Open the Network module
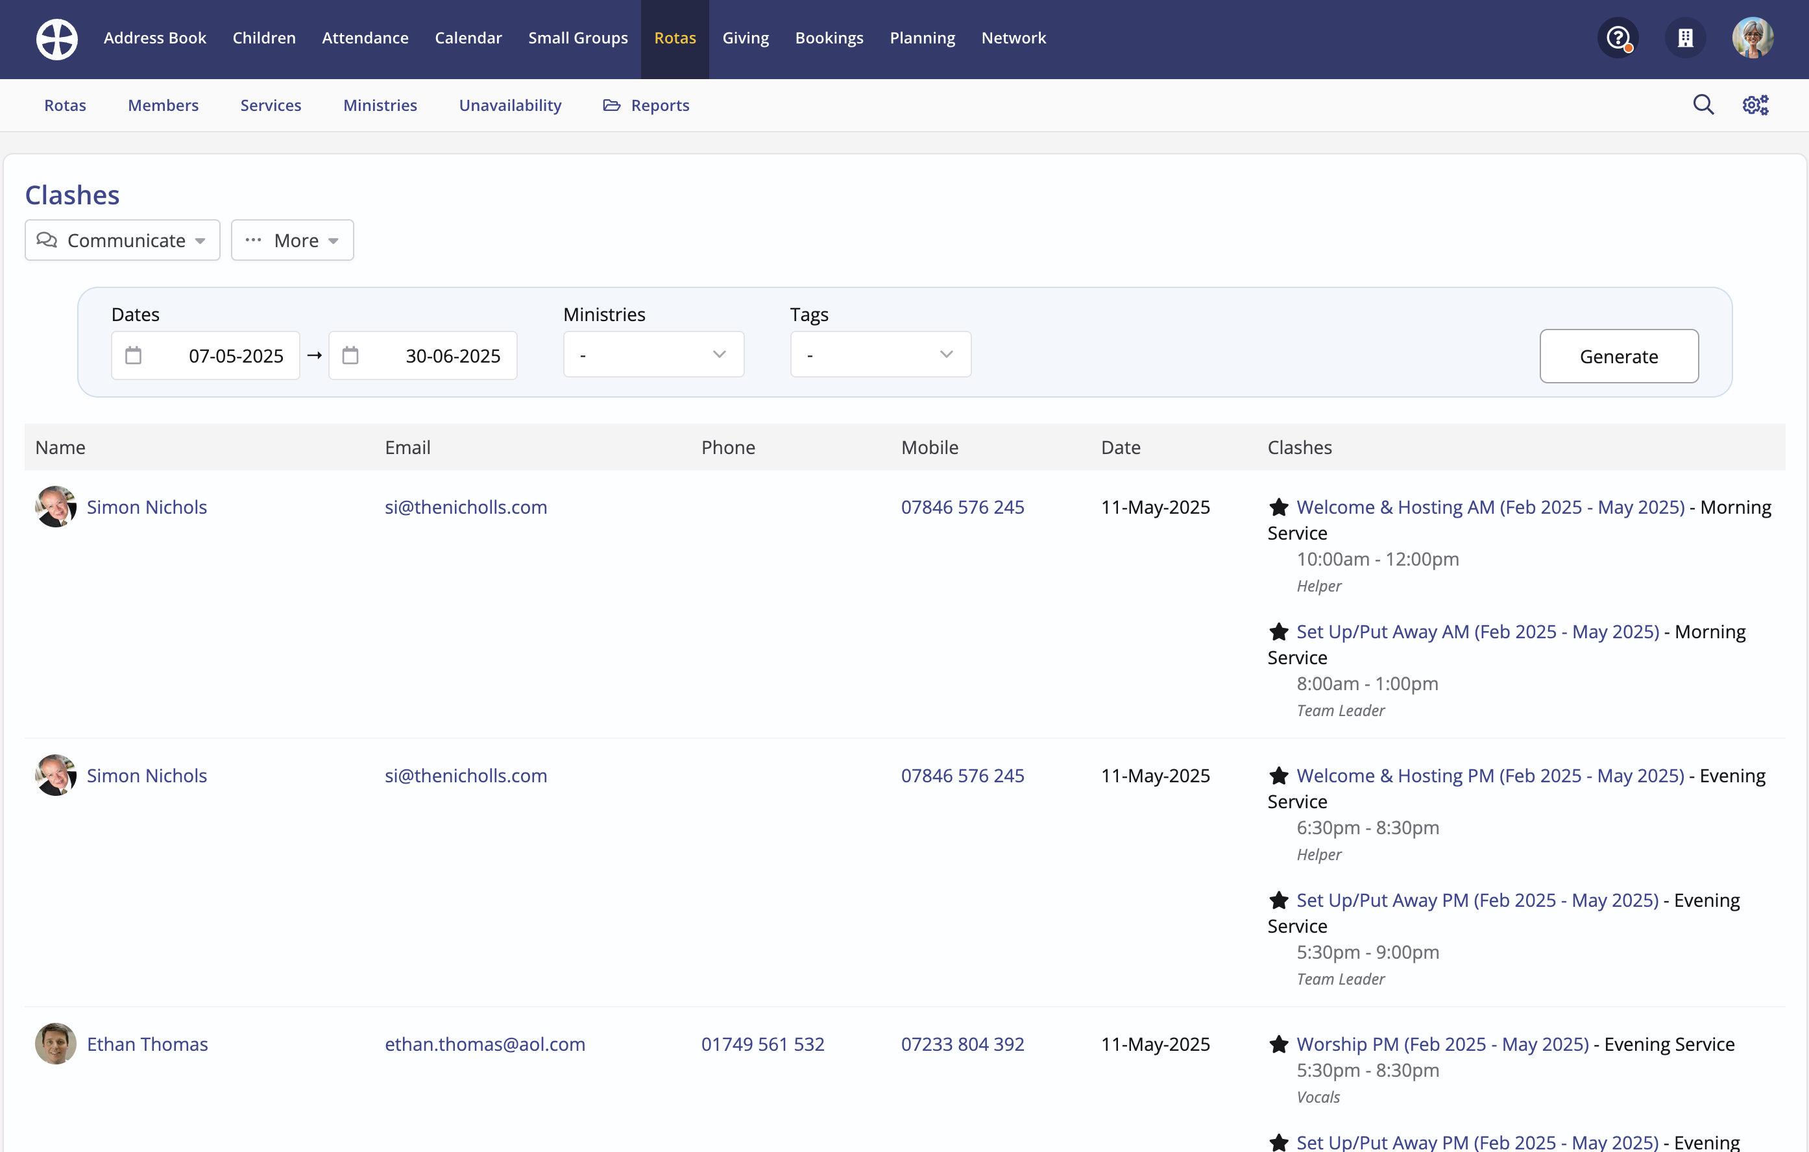Viewport: 1809px width, 1152px height. [1014, 38]
